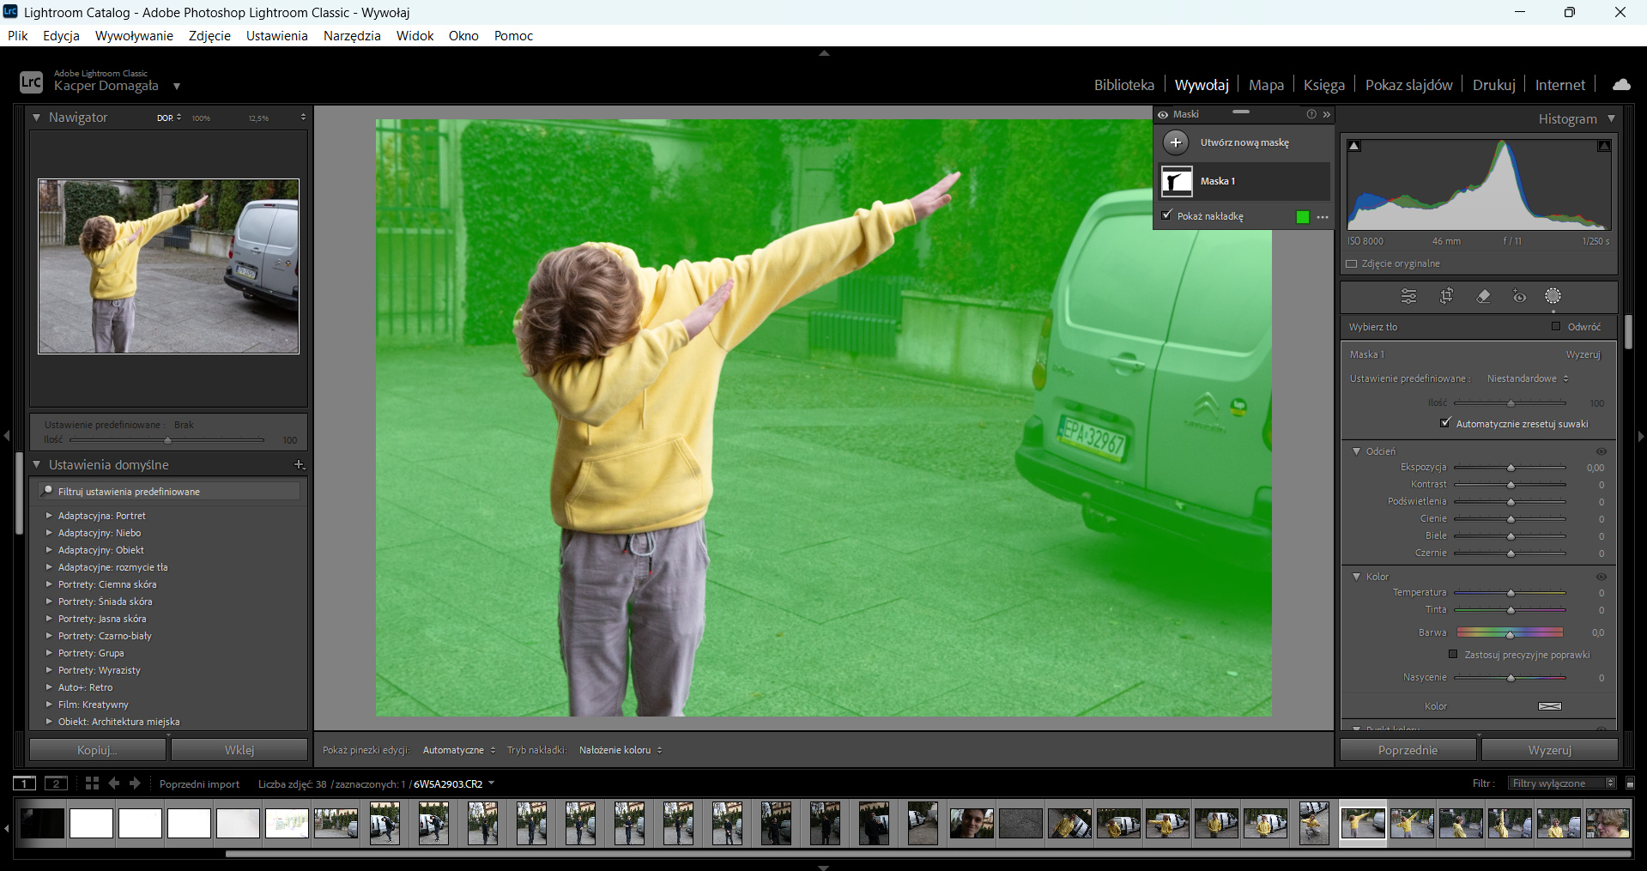This screenshot has height=871, width=1647.
Task: Uncheck Automatycznie zresetuj suwaki
Action: click(x=1445, y=423)
